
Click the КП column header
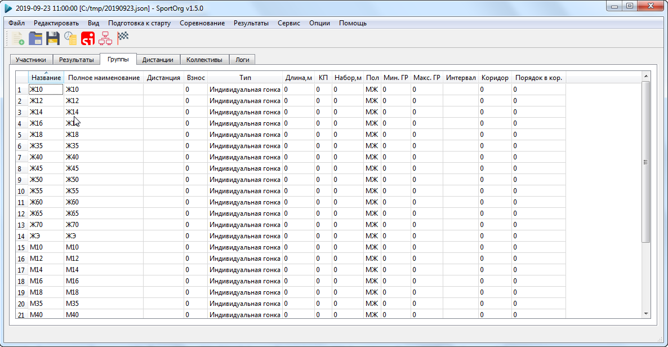tap(323, 78)
